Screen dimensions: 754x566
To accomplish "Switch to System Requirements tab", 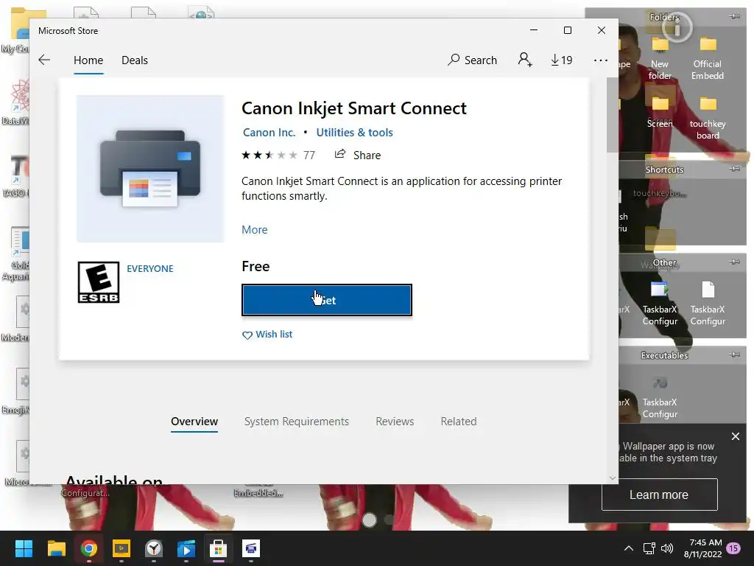I will (x=297, y=422).
